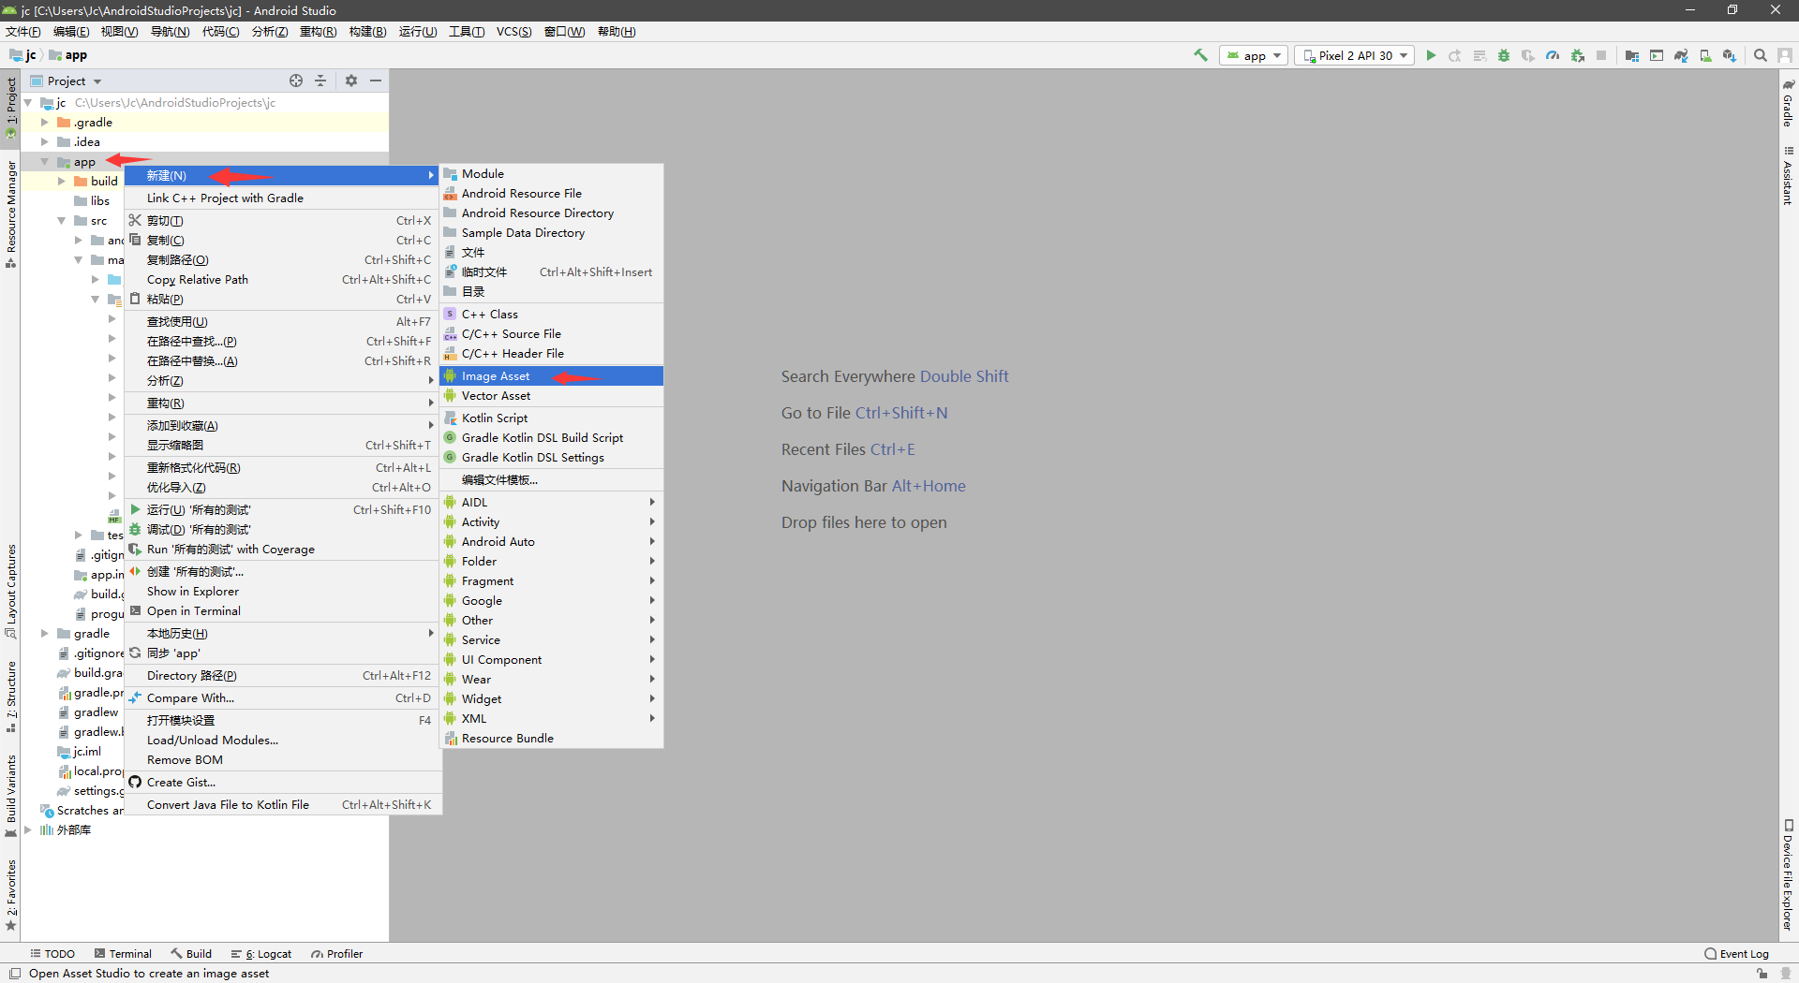The height and width of the screenshot is (983, 1799).
Task: Expand the .gradle folder arrow
Action: (44, 122)
